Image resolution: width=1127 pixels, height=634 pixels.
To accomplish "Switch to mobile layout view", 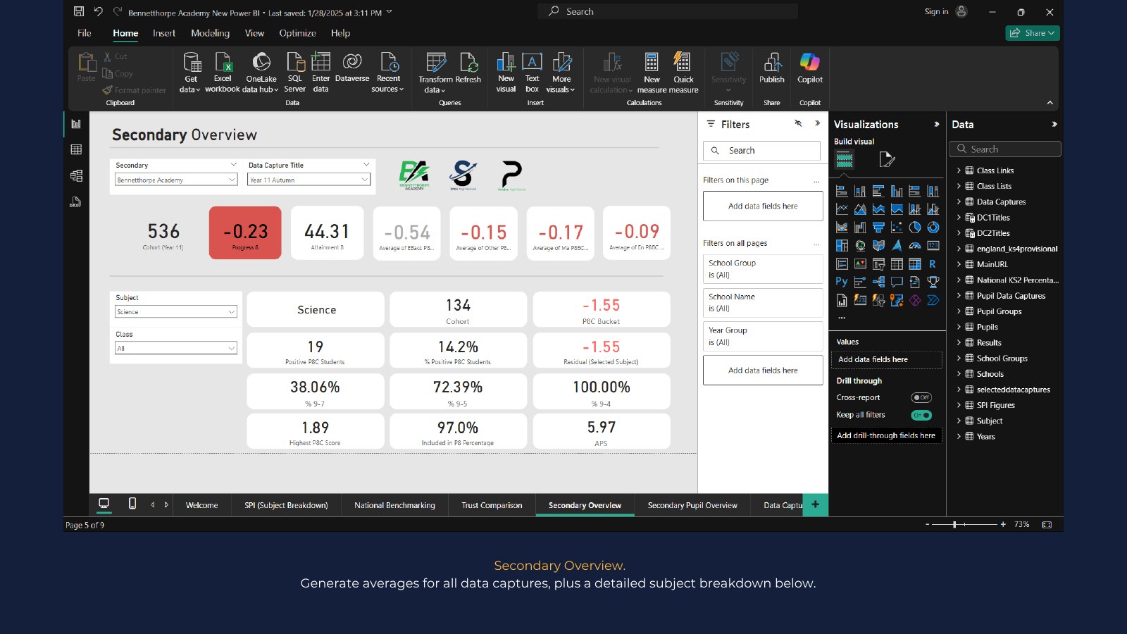I will click(x=132, y=504).
